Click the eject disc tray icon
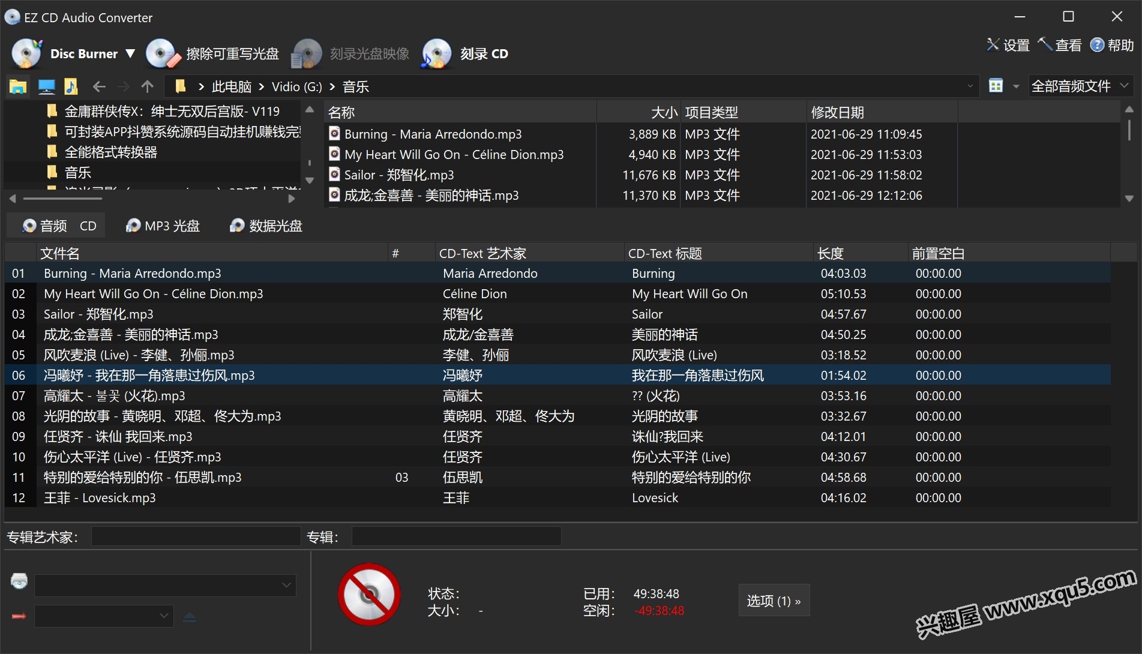This screenshot has width=1142, height=654. click(x=189, y=616)
